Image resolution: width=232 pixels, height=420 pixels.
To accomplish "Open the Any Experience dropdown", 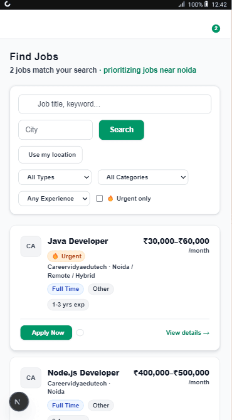I will (54, 199).
